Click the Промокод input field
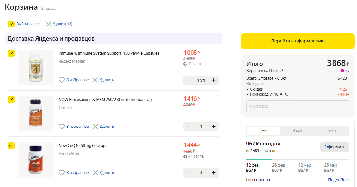This screenshot has height=187, width=357. pyautogui.click(x=298, y=106)
